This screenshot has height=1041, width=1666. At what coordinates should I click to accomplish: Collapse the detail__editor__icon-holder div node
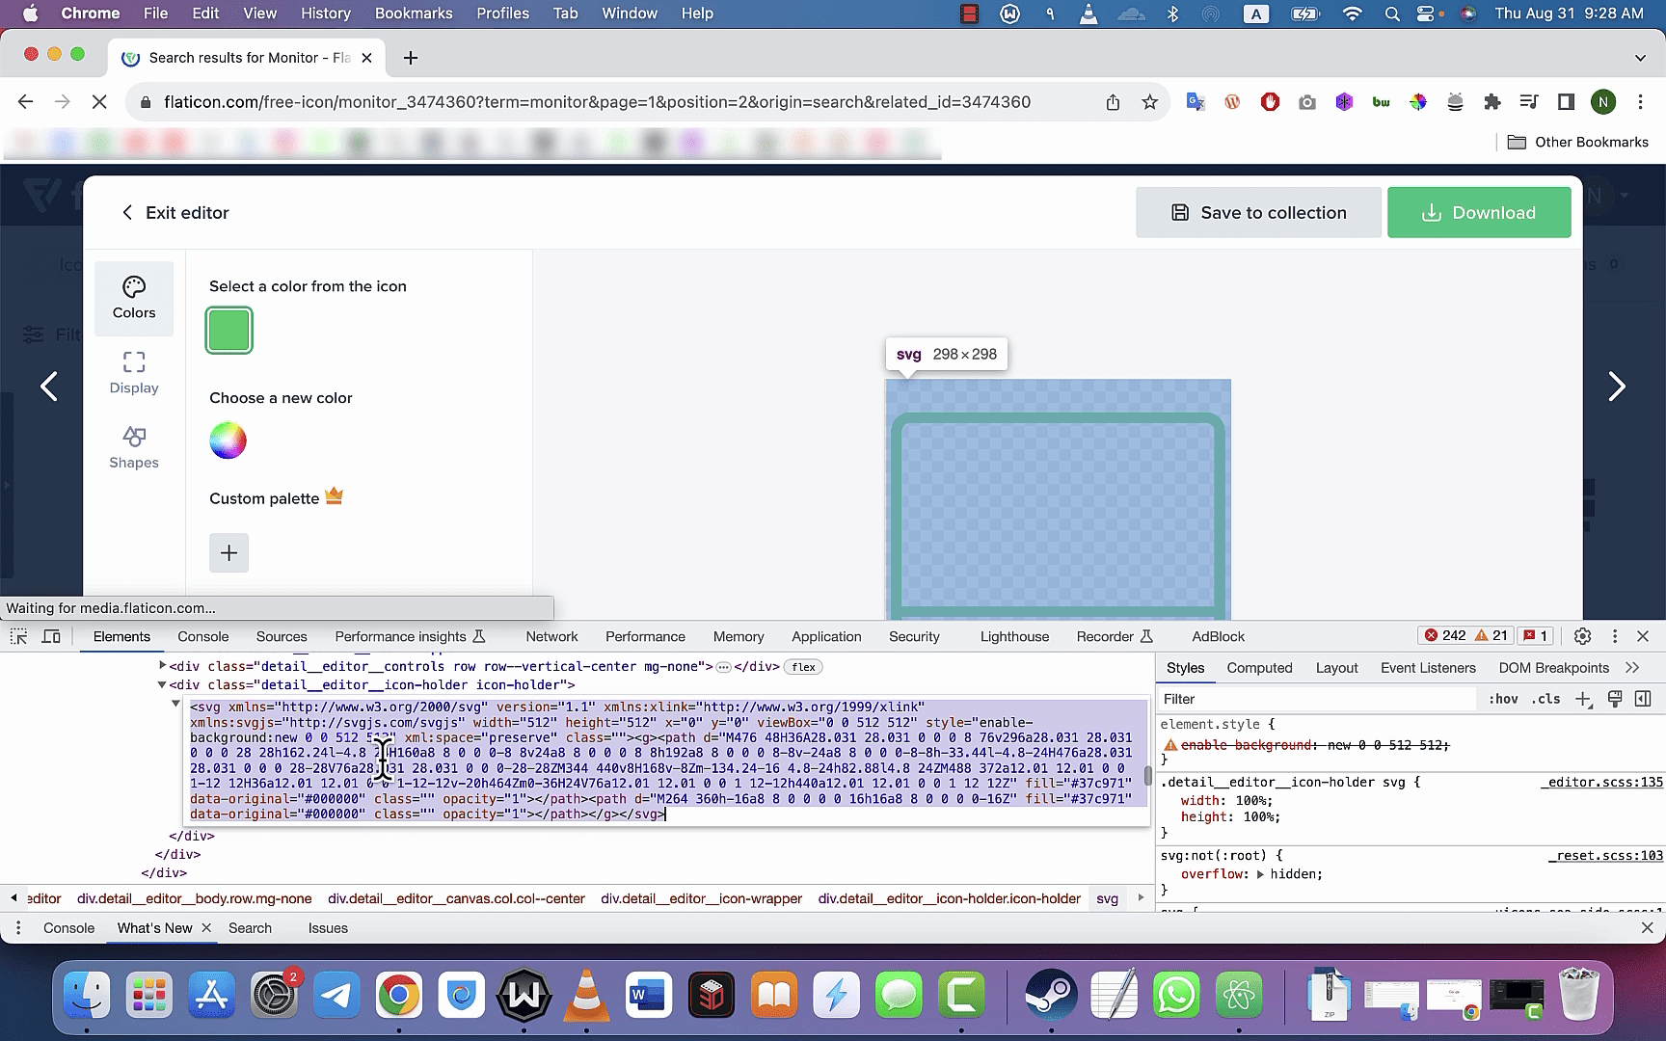point(162,684)
